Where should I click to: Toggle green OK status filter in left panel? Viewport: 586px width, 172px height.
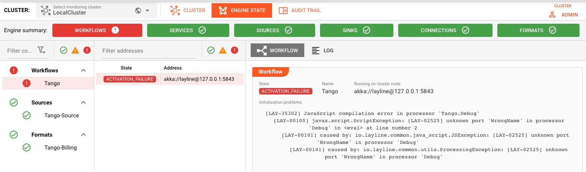(63, 50)
